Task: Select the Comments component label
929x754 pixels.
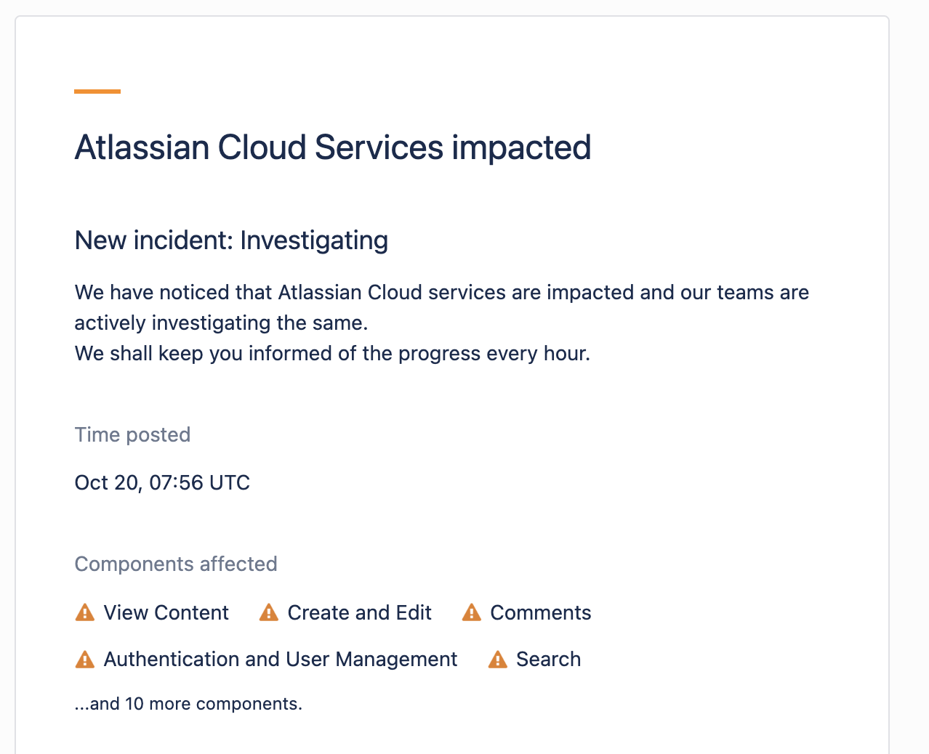Action: (540, 613)
